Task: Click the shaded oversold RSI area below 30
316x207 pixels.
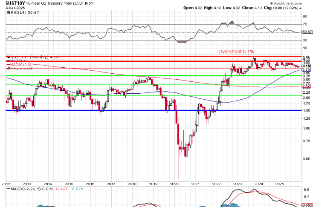Action: point(181,41)
